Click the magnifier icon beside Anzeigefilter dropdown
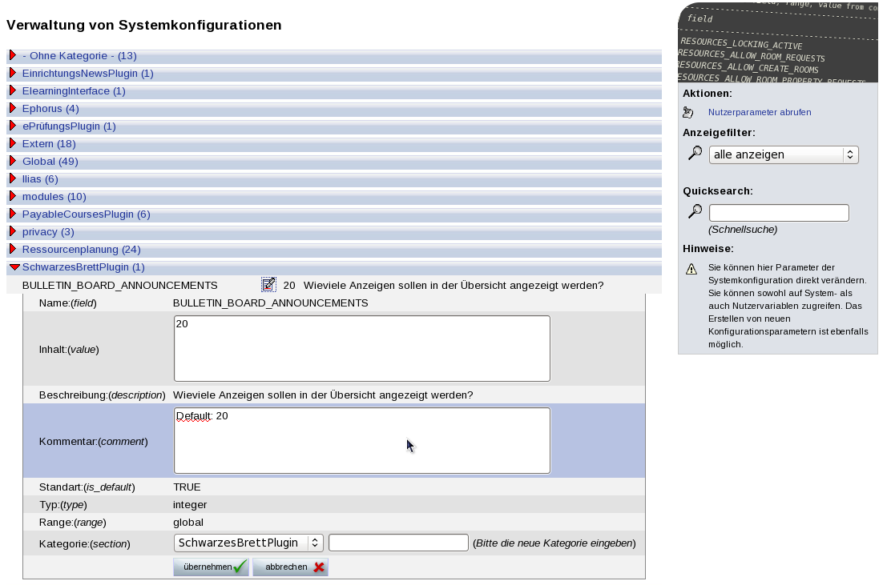The width and height of the screenshot is (887, 585). 695,153
